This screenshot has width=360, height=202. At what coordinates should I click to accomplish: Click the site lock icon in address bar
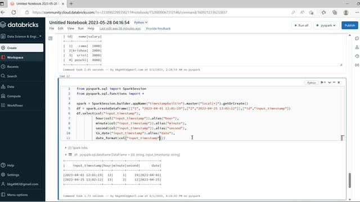coord(27,12)
